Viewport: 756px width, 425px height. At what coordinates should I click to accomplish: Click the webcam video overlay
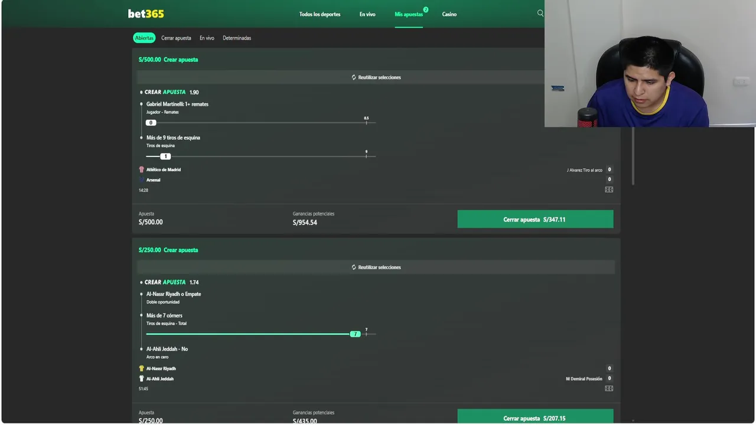pos(650,63)
